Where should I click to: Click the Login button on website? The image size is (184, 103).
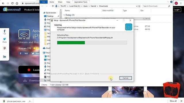(177, 9)
